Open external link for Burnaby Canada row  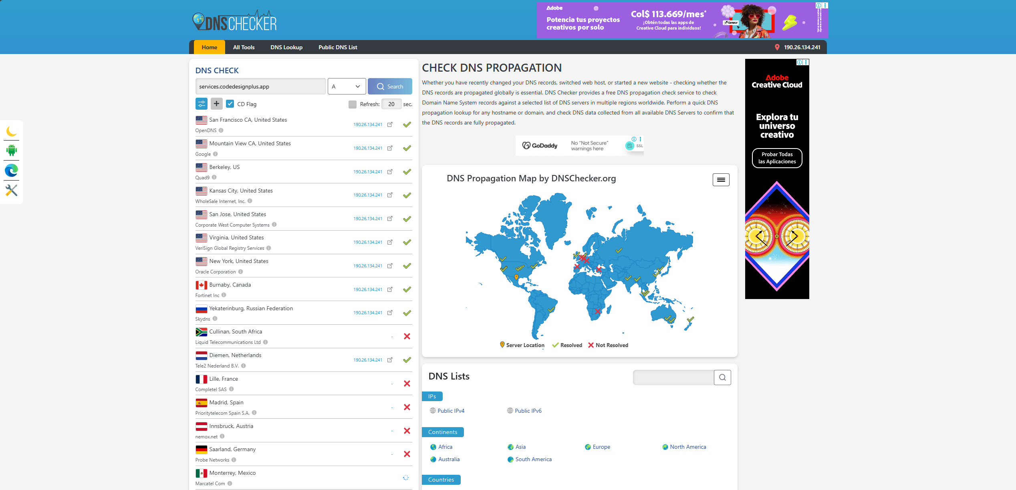[x=390, y=289]
